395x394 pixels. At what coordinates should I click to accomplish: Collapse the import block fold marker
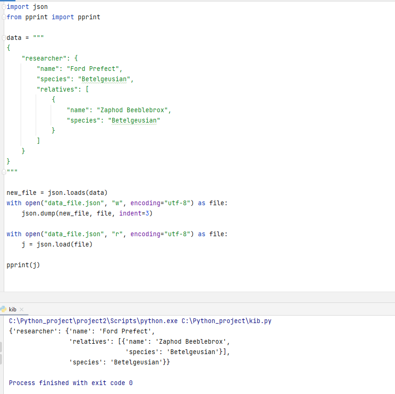tap(4, 7)
